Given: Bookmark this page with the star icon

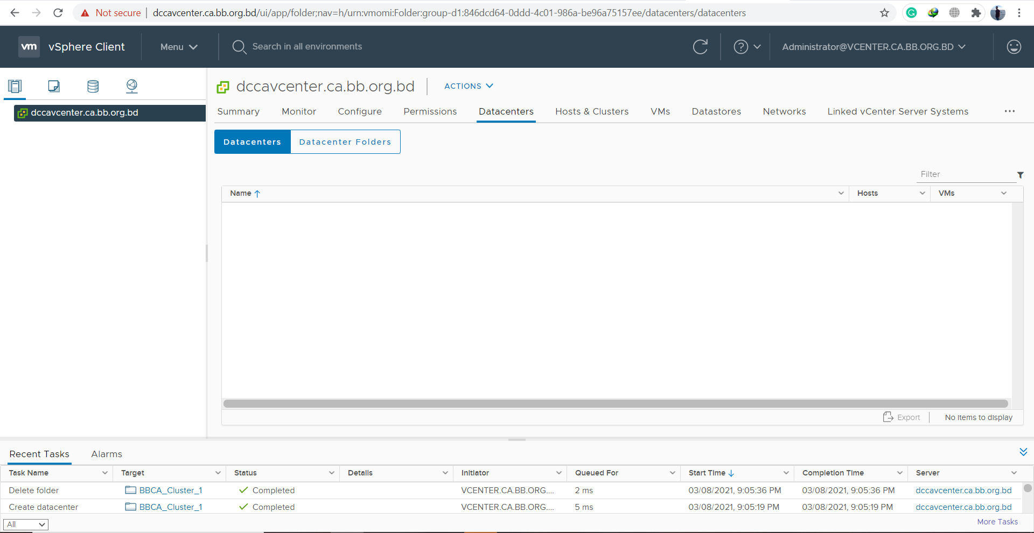Looking at the screenshot, I should coord(884,12).
